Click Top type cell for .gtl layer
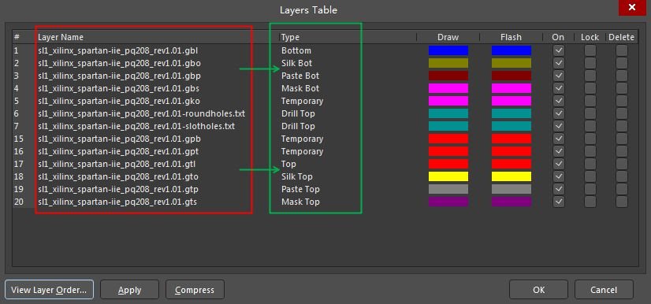The height and width of the screenshot is (304, 651). pyautogui.click(x=288, y=164)
